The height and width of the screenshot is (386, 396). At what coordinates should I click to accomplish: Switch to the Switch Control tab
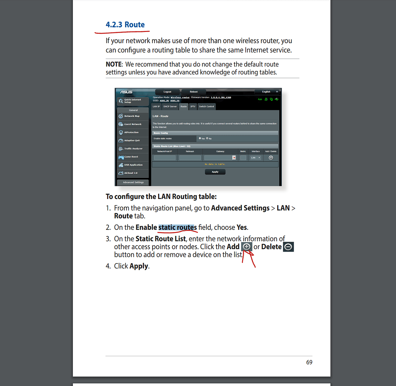click(206, 107)
